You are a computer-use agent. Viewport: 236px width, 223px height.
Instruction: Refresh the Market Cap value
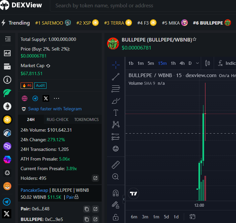point(48,66)
